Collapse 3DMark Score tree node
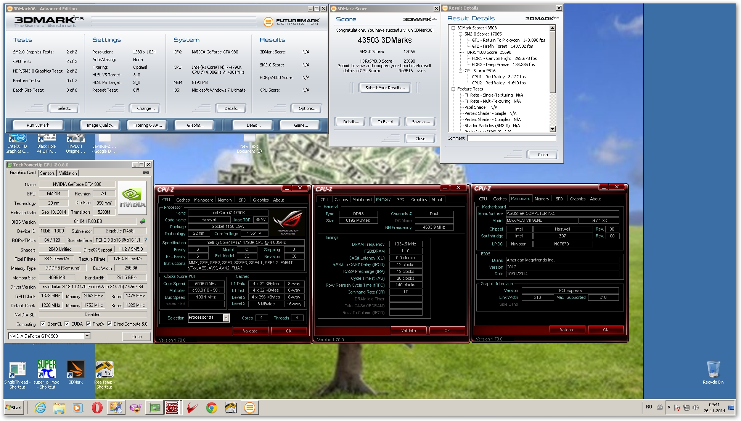Viewport: 741px width, 421px height. pos(453,28)
